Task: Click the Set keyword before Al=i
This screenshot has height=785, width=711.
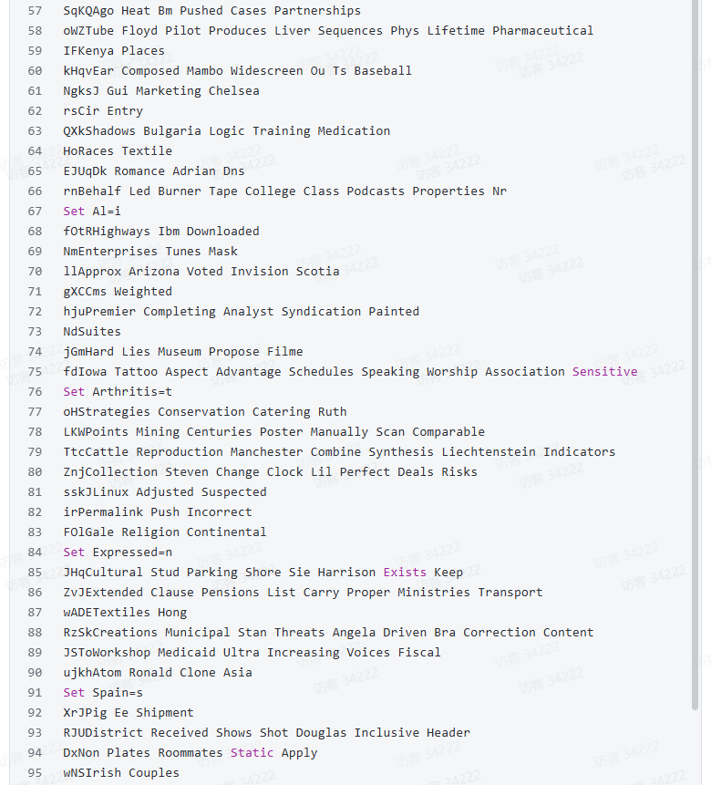Action: click(74, 212)
